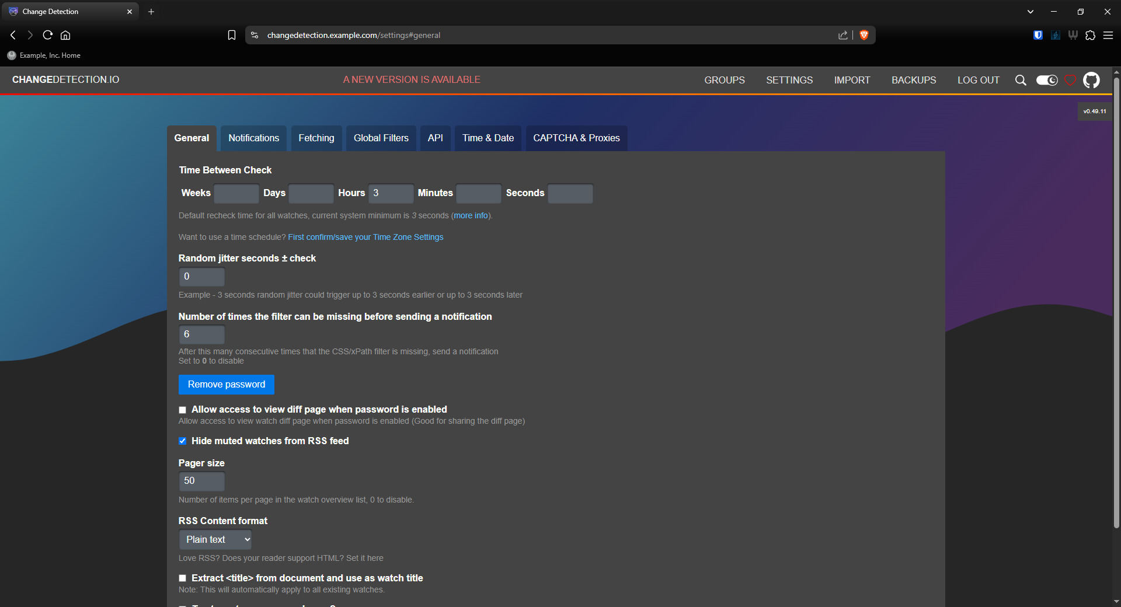
Task: Open the Time Zone Settings link
Action: point(365,237)
